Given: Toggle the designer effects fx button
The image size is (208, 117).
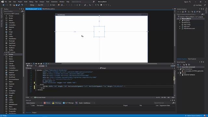Looking at the screenshot, I should (x=34, y=64).
